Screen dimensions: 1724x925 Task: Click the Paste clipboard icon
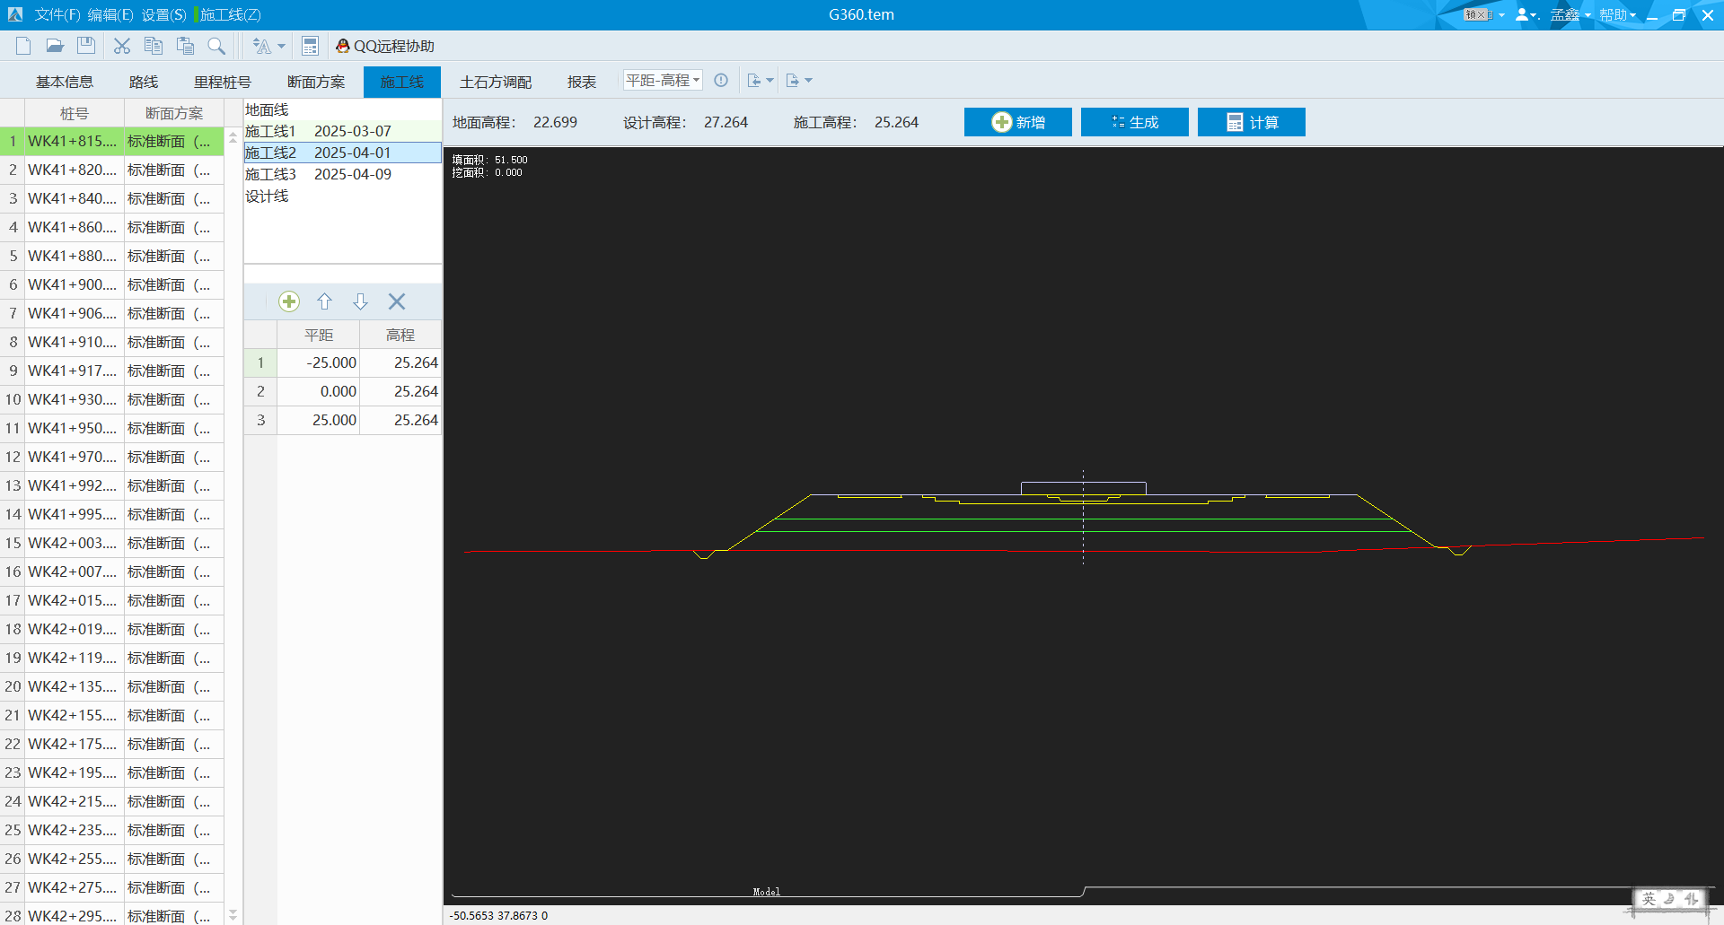(185, 46)
